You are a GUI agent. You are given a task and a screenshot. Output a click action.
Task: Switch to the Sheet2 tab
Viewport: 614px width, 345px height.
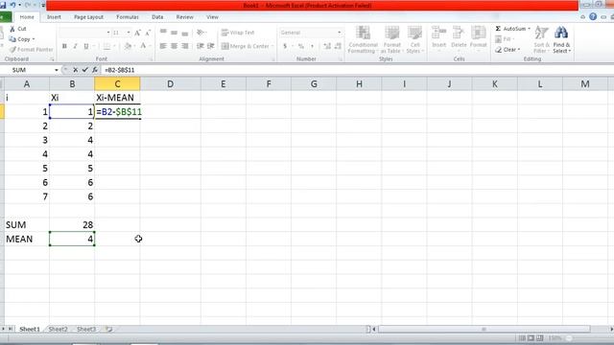[x=58, y=330]
